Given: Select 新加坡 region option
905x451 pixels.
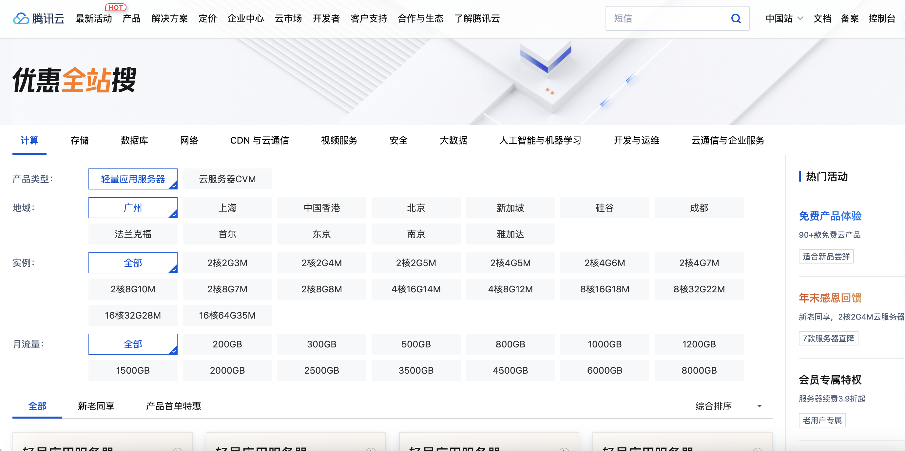Looking at the screenshot, I should 510,208.
